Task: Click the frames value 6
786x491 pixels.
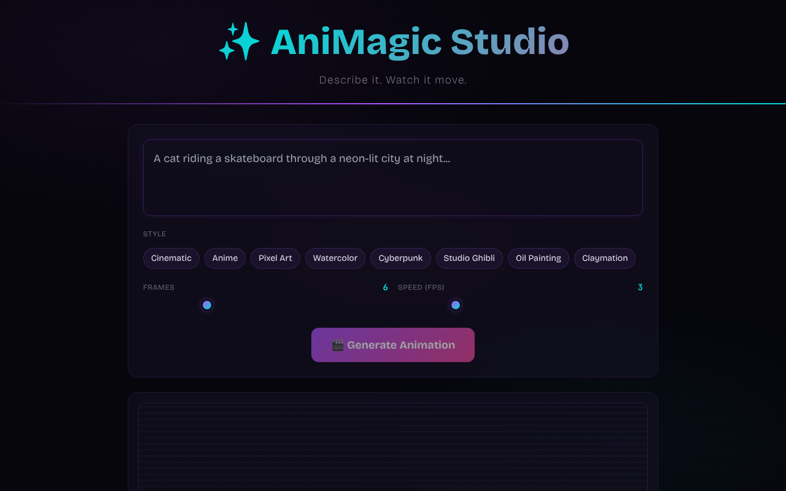Action: [x=385, y=287]
